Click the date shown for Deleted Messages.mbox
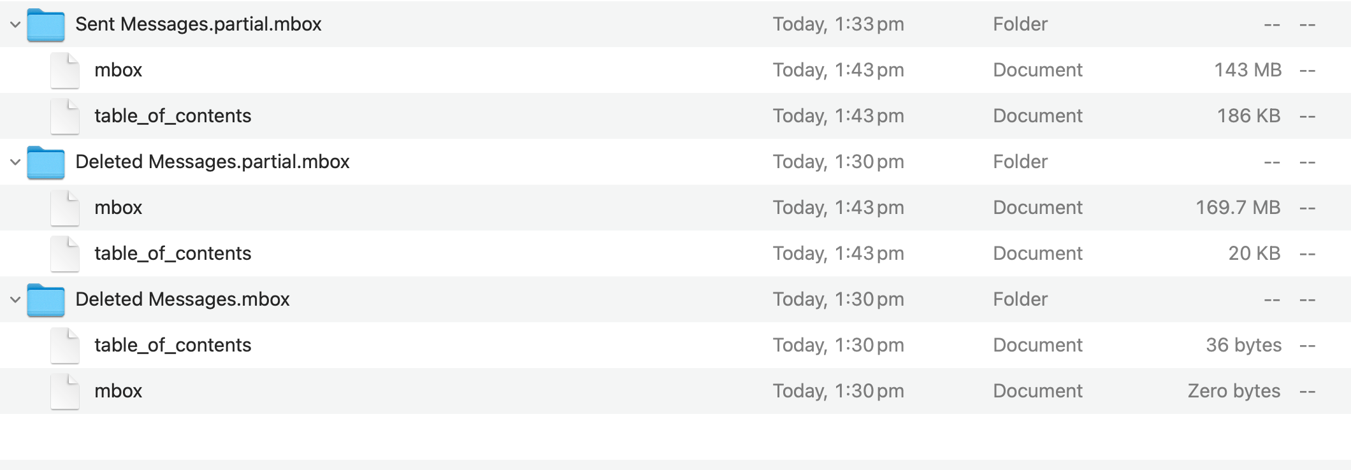This screenshot has height=470, width=1351. [x=838, y=299]
